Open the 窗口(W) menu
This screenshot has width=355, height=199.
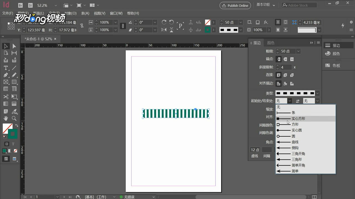click(116, 13)
